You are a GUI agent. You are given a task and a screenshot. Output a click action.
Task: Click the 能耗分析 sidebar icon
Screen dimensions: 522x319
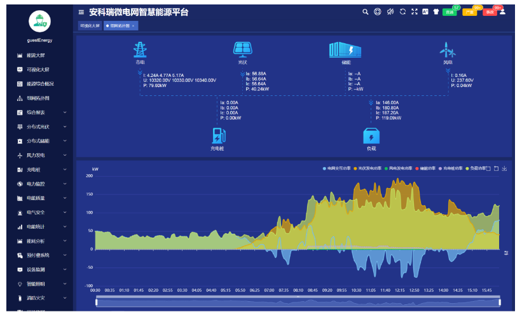(20, 241)
